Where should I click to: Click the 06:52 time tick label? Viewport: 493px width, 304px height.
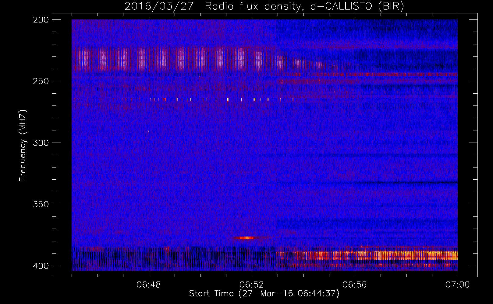coord(252,285)
